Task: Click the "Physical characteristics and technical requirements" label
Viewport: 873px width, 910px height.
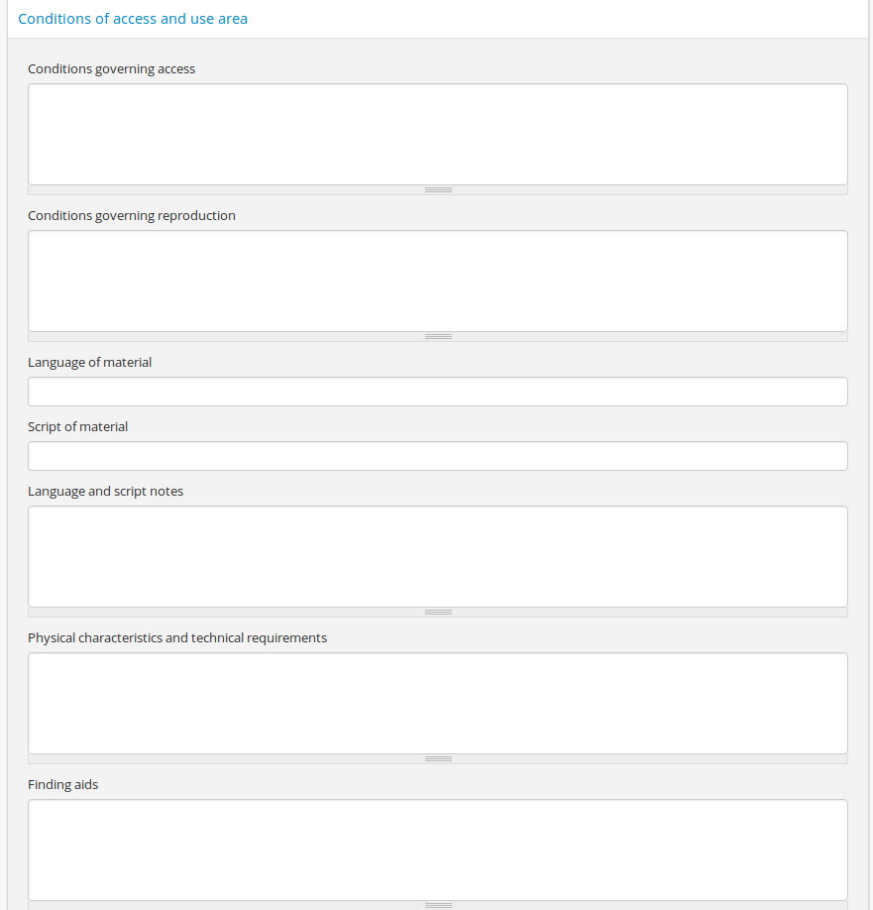Action: point(177,638)
